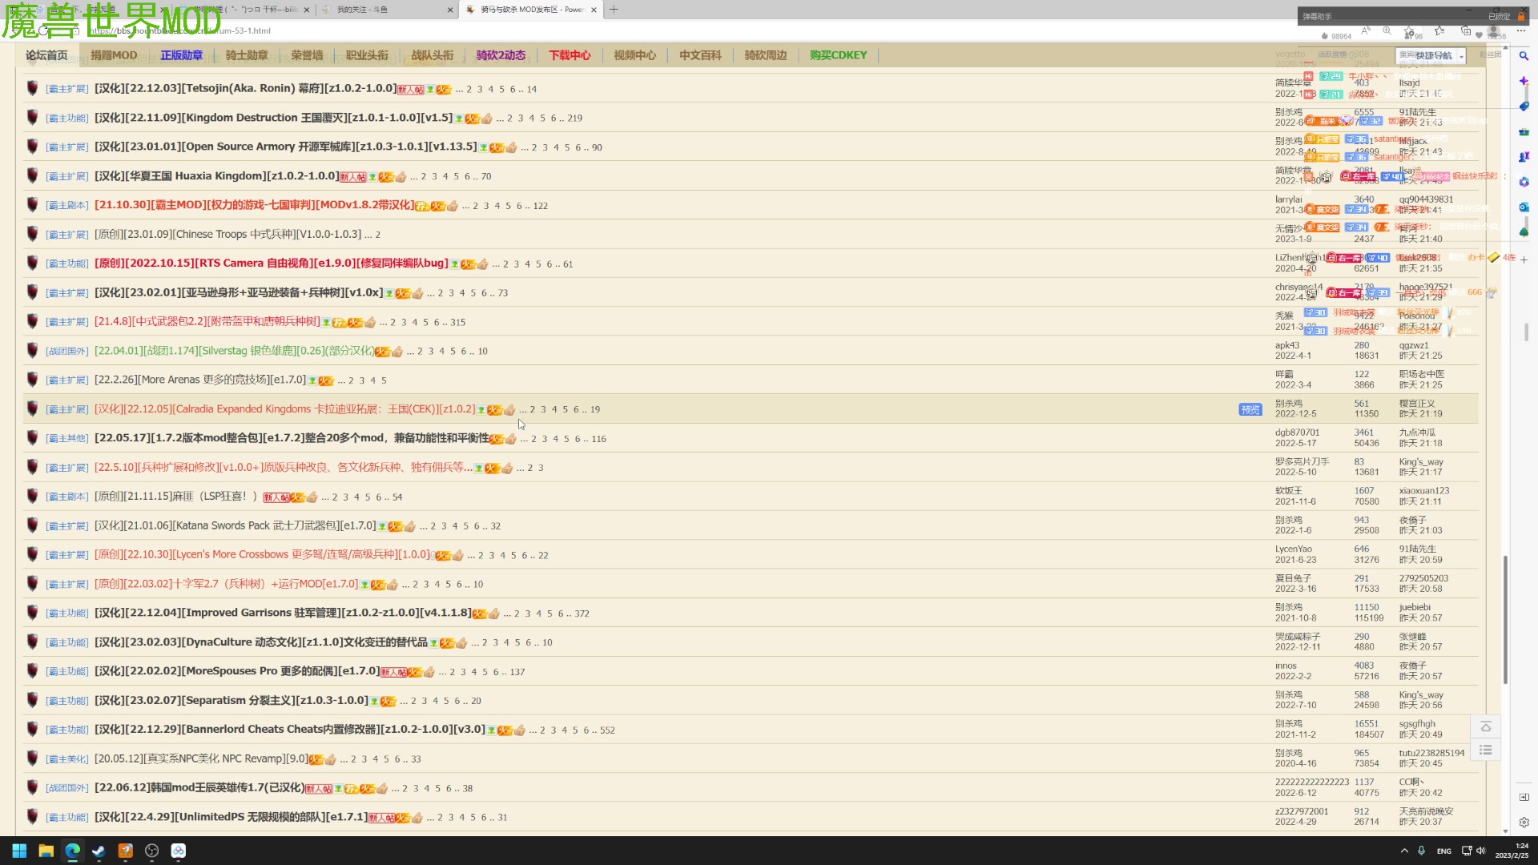The height and width of the screenshot is (865, 1538).
Task: Select the 论坛首页 navigation item
Action: 46,55
